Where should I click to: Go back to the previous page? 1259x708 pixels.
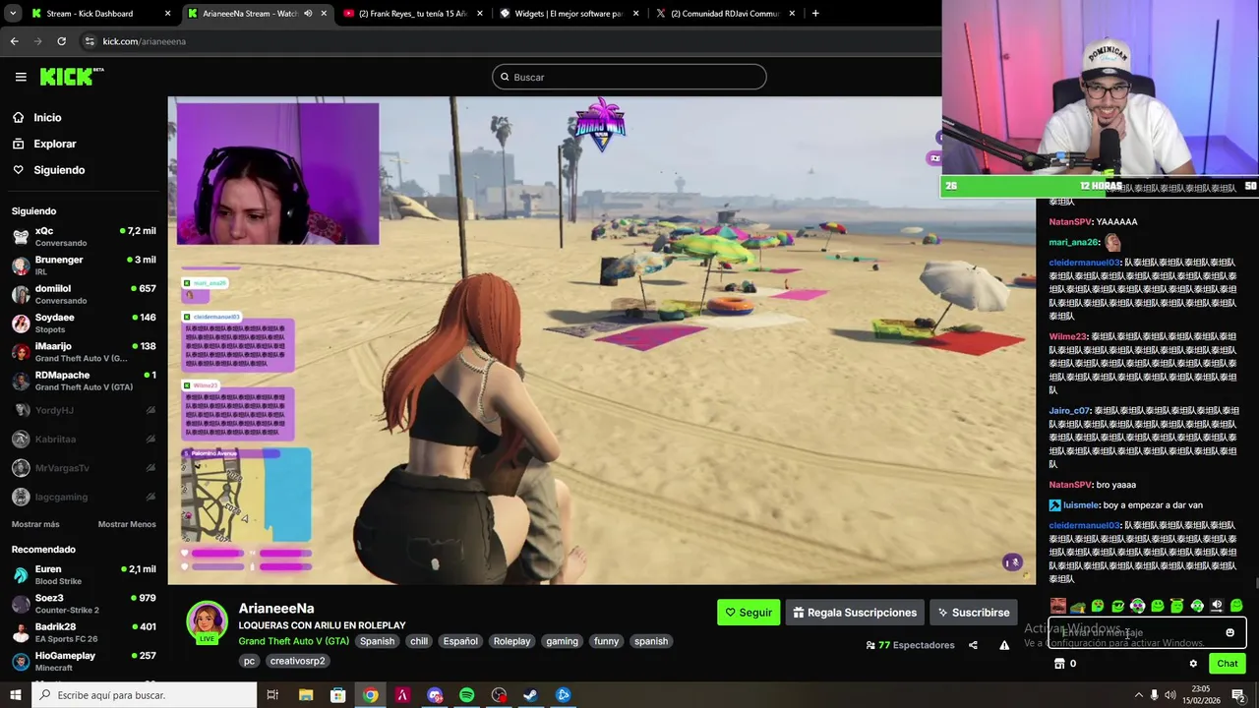(14, 41)
